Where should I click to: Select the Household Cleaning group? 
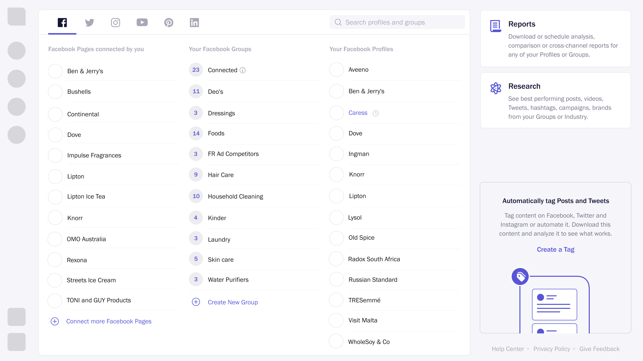[x=235, y=197]
